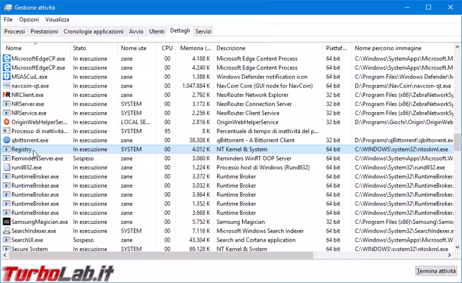Click Search and Cortana application description
Screen dimensions: 462x283
[256, 240]
